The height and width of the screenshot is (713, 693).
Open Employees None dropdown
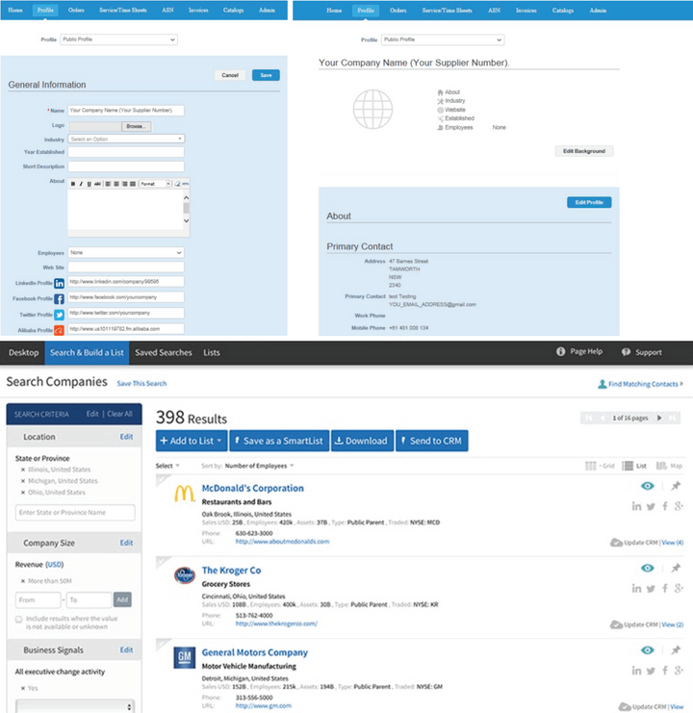click(x=126, y=252)
